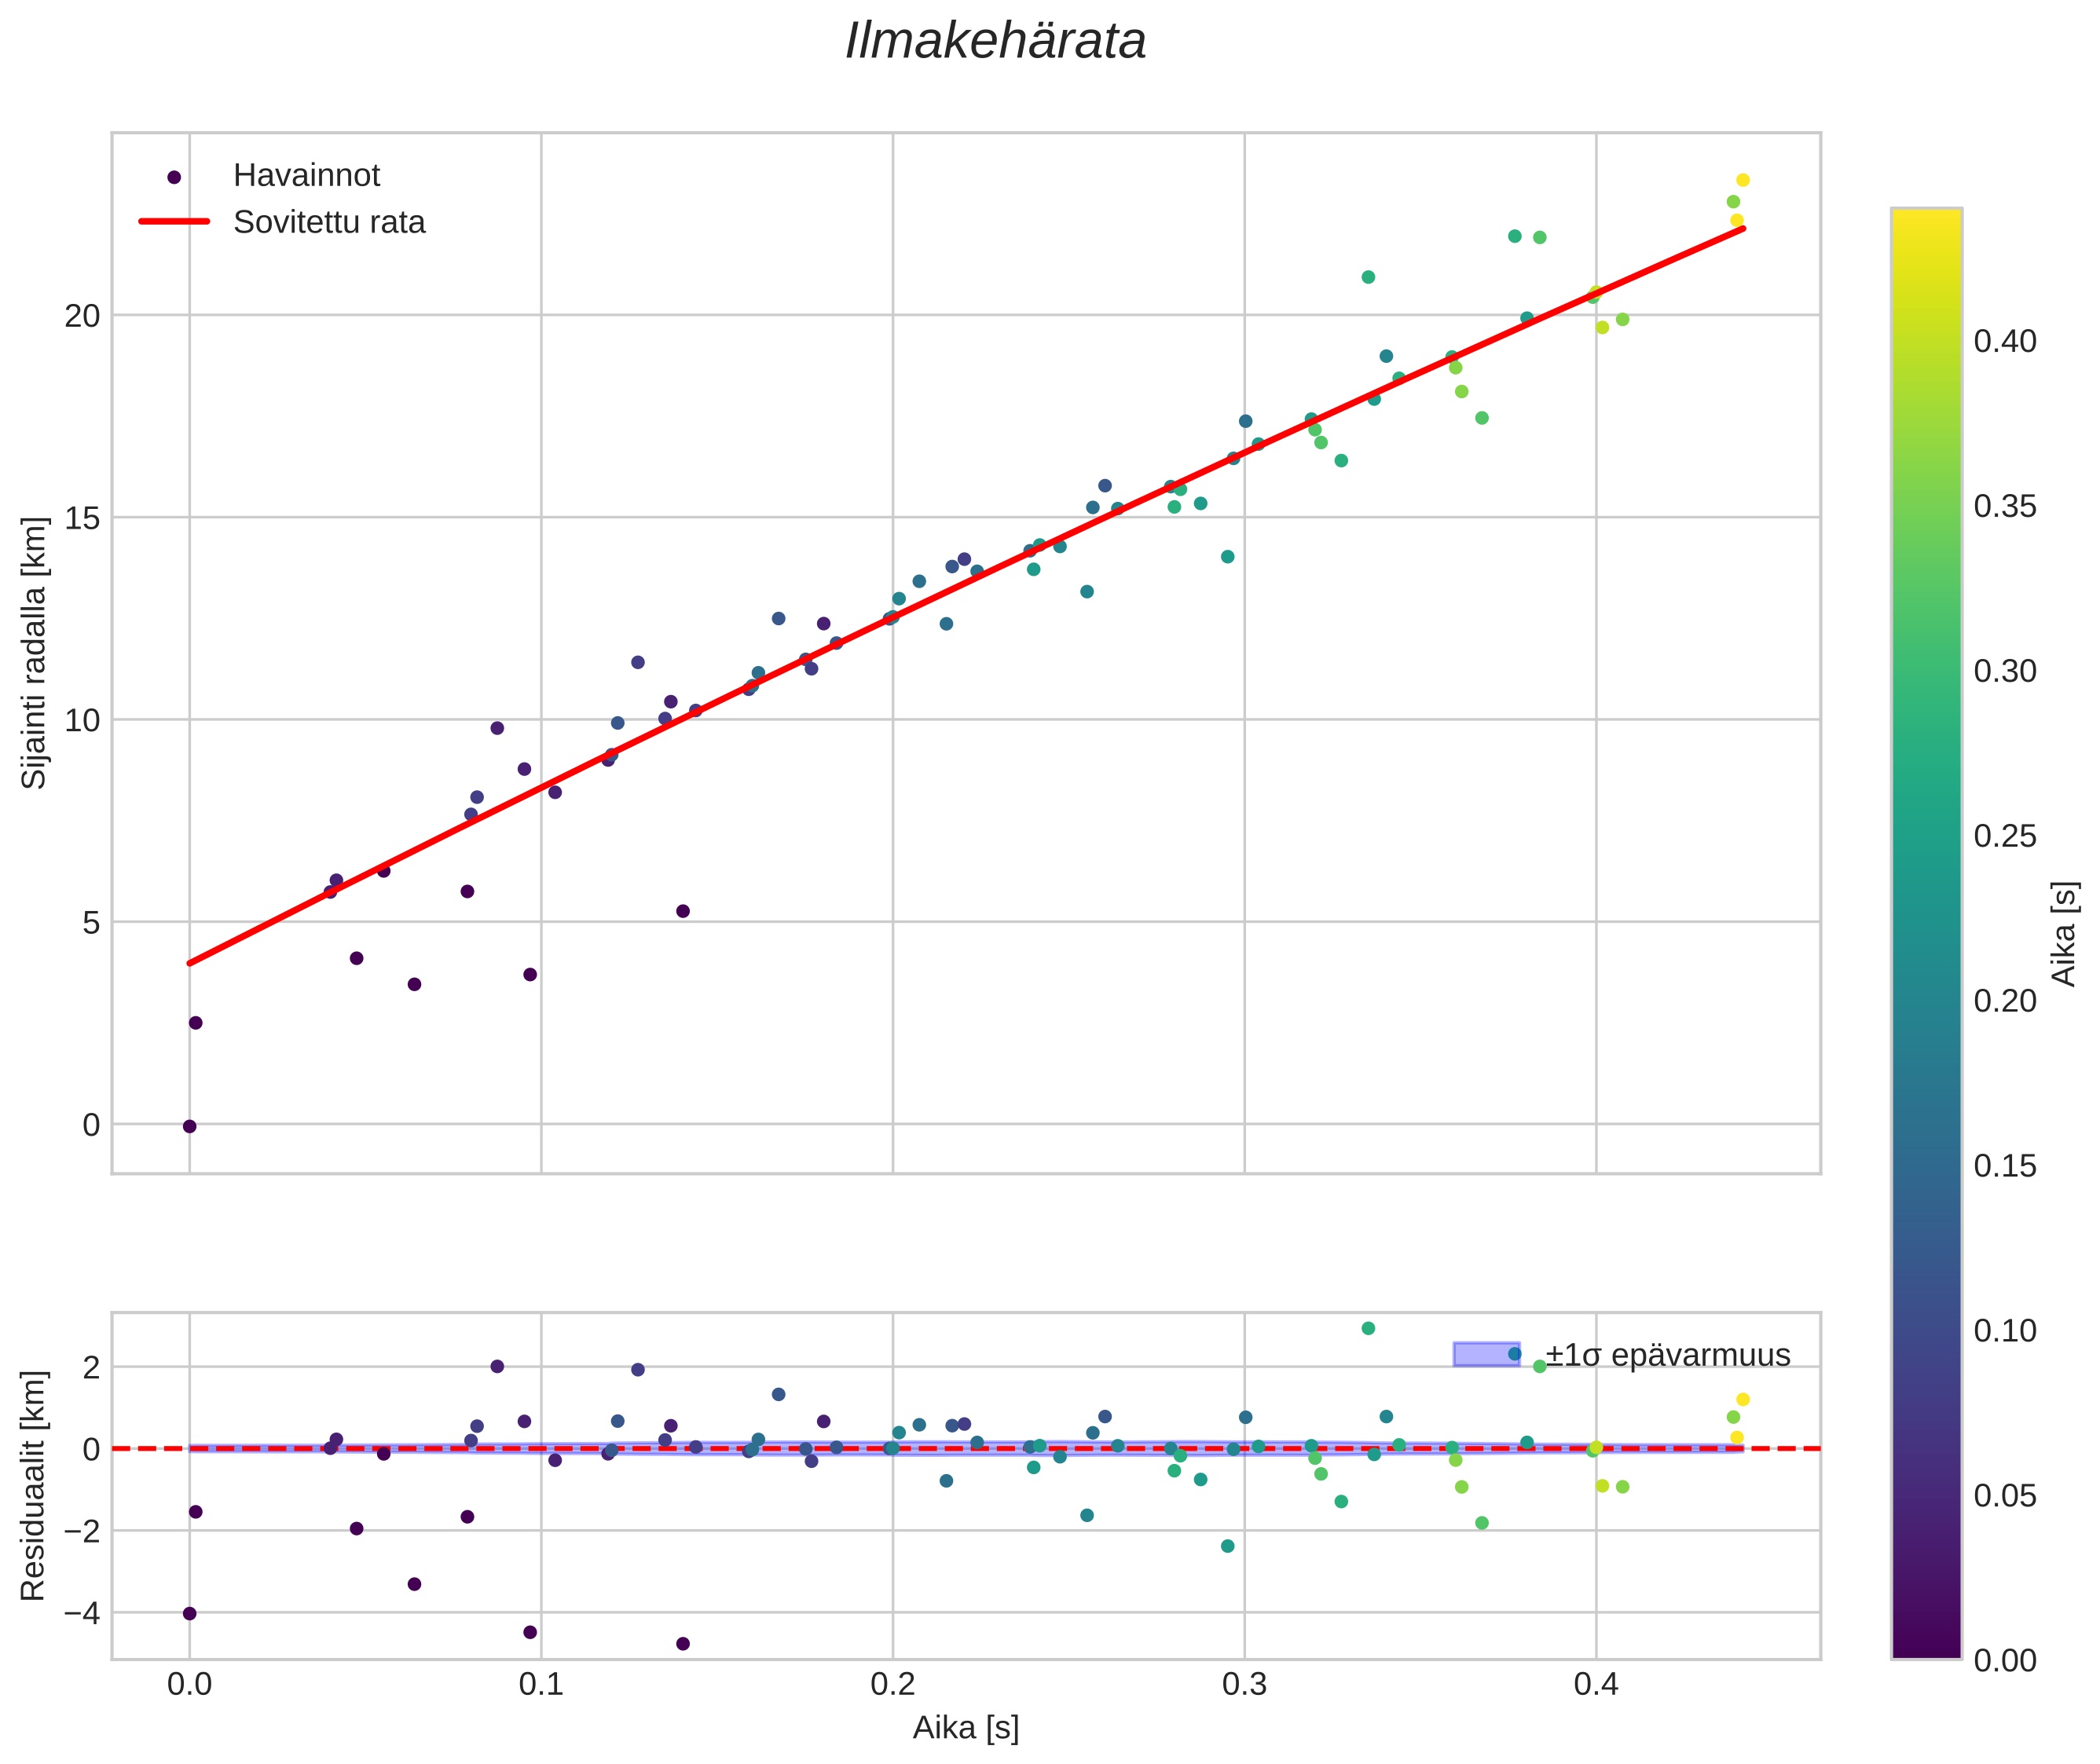The image size is (2100, 1764).
Task: Click the Havainnot legend marker dot
Action: pos(174,177)
